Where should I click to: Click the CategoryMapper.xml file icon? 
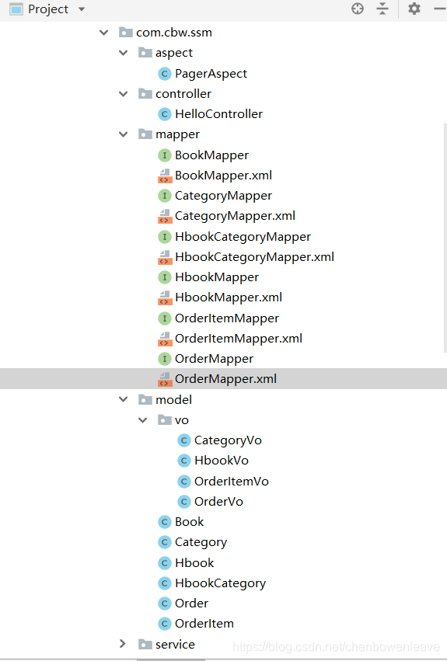(164, 216)
